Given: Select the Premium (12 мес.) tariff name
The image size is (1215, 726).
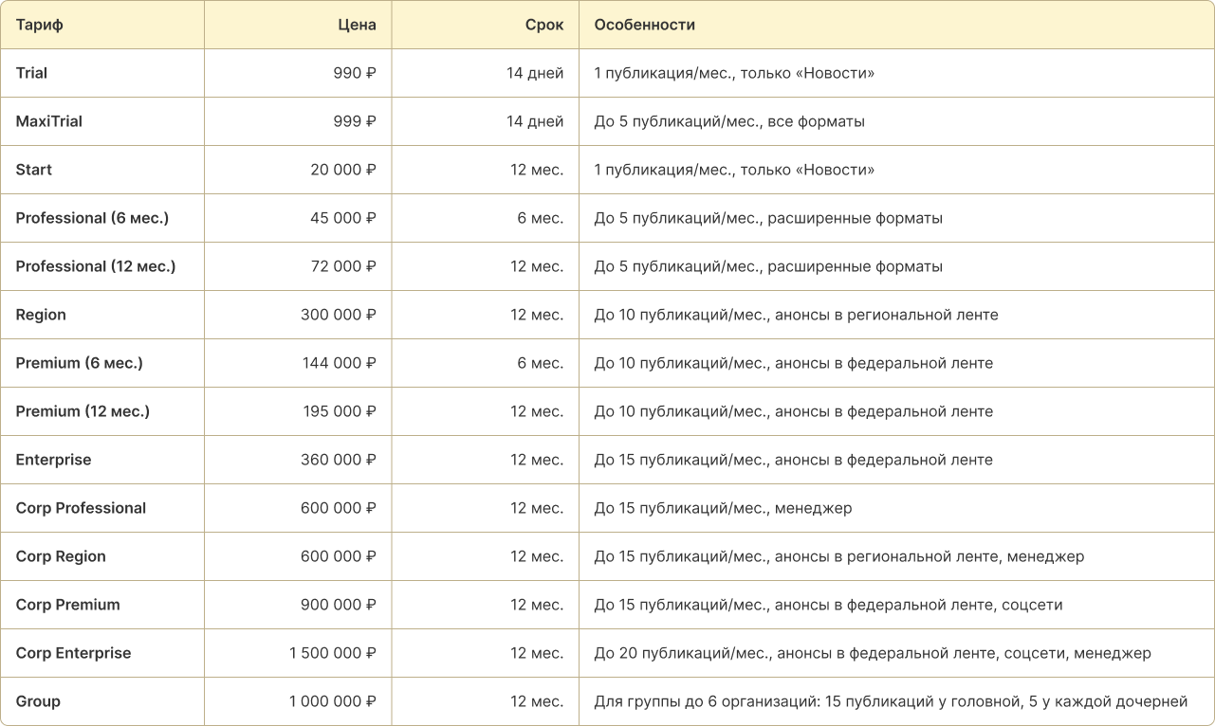Looking at the screenshot, I should coord(83,411).
